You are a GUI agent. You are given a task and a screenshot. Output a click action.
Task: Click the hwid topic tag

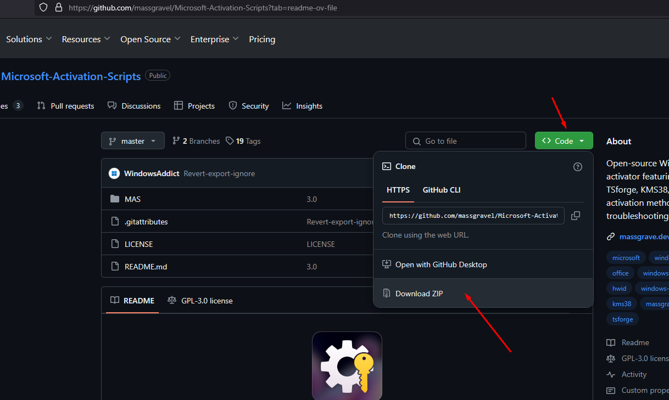tap(619, 288)
